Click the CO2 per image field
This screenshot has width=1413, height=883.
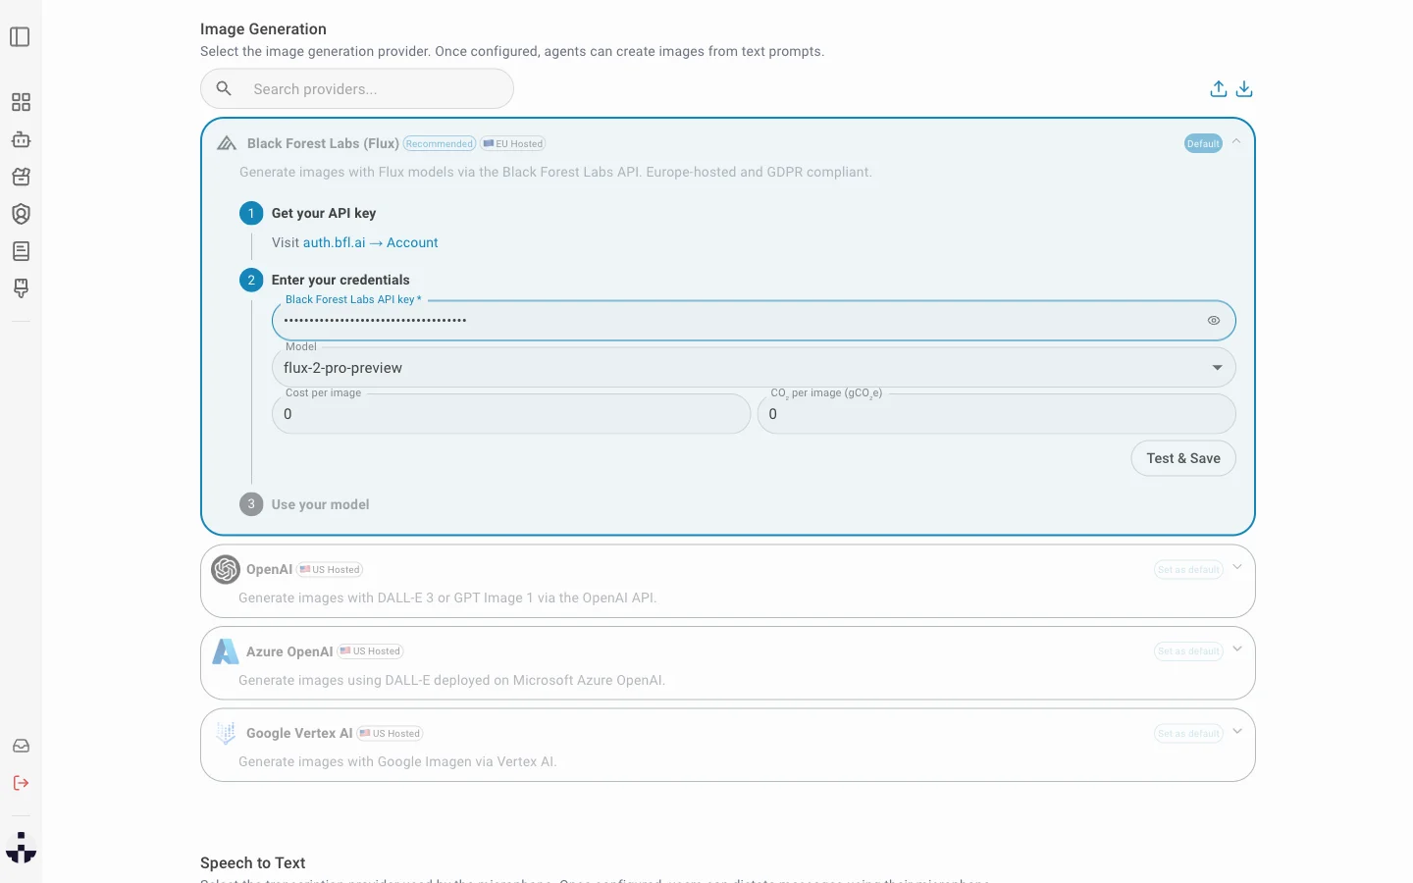(996, 414)
